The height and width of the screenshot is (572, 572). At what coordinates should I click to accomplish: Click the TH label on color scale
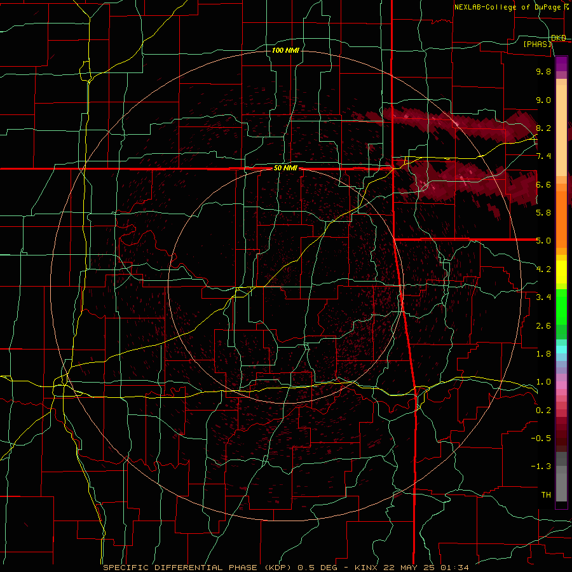click(x=546, y=495)
